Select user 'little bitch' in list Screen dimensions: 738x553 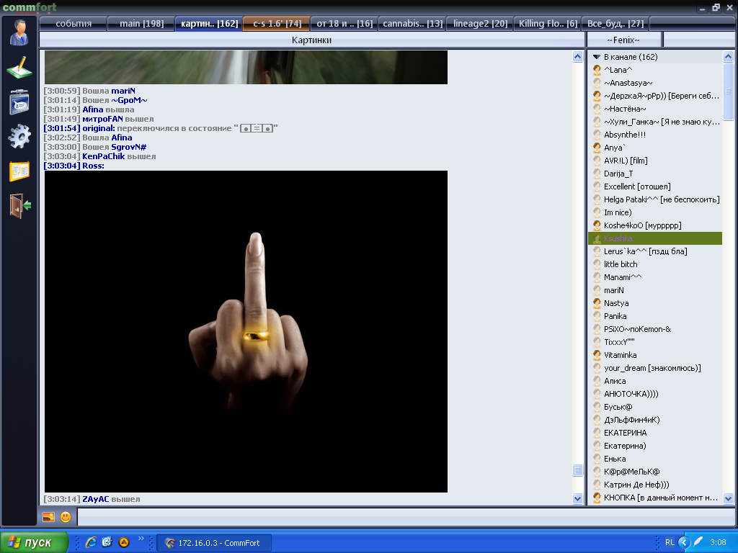click(x=655, y=264)
